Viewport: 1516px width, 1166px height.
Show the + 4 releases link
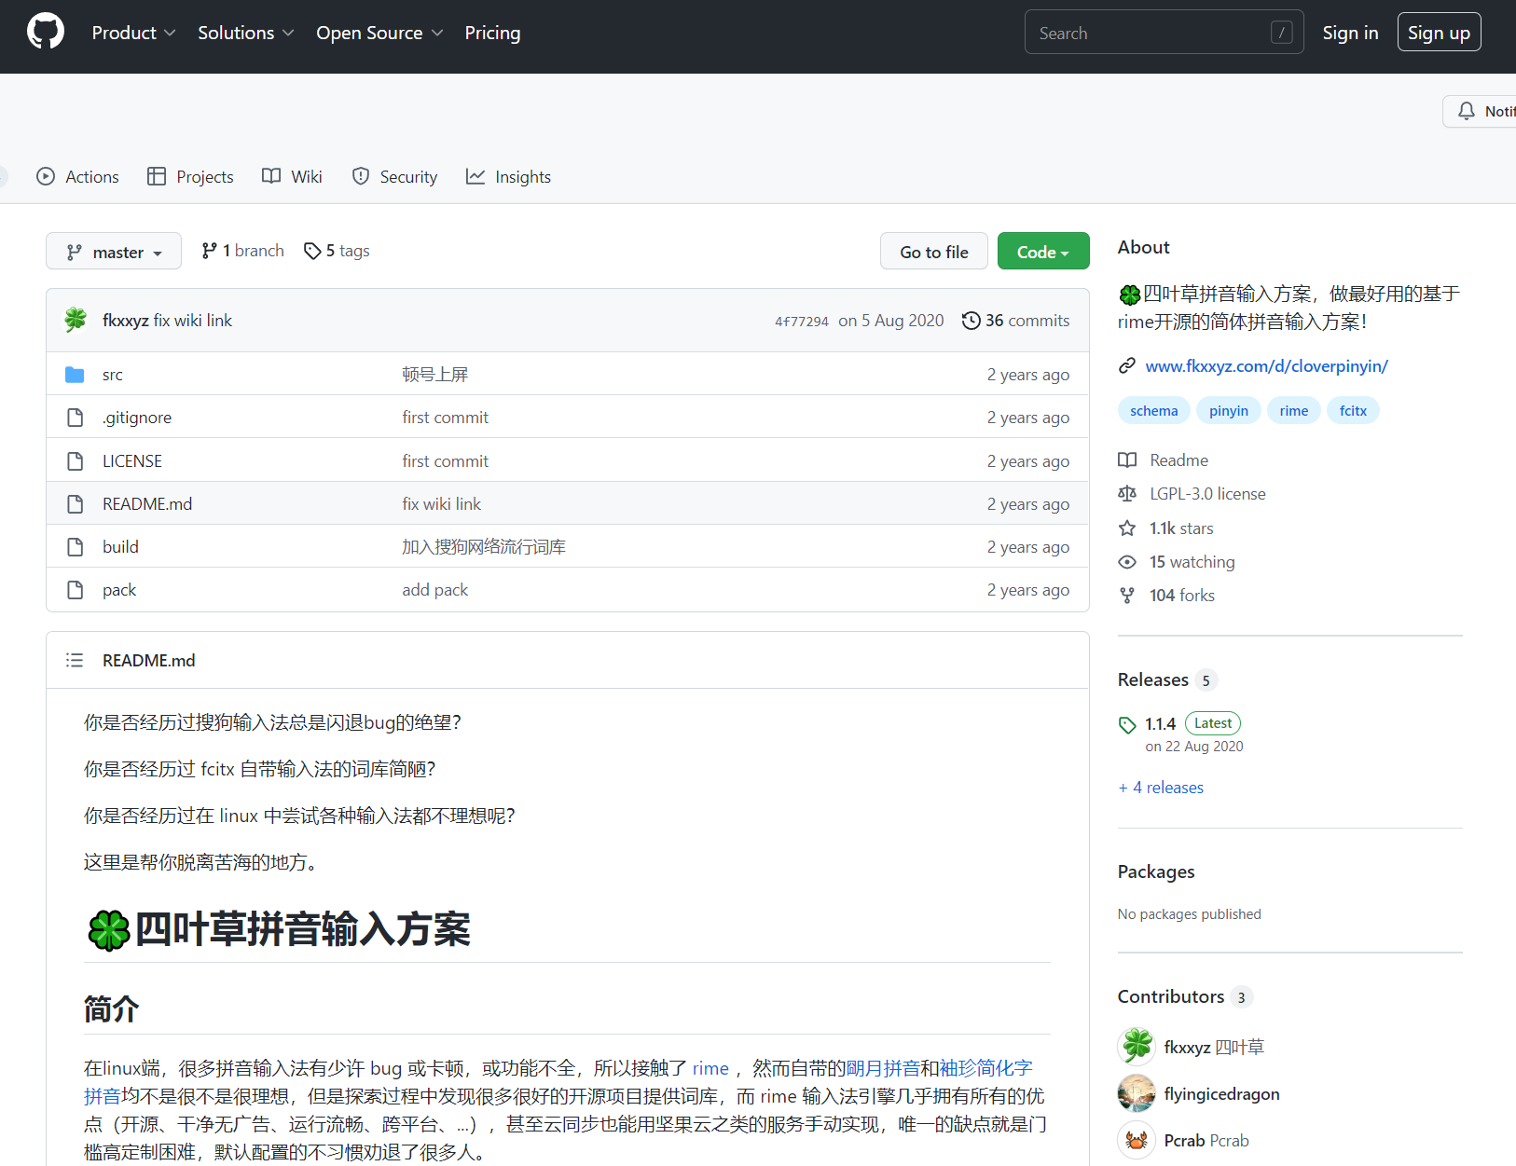pyautogui.click(x=1161, y=788)
